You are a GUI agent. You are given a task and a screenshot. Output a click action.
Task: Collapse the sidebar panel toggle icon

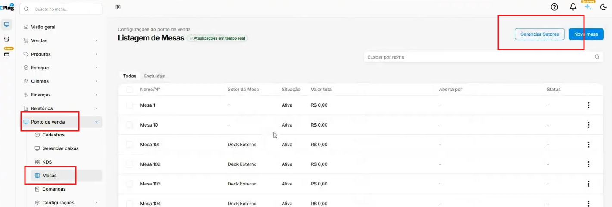(118, 7)
